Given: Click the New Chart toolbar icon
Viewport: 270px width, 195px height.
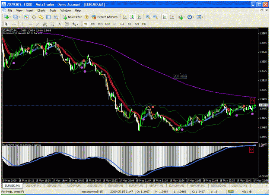Looking at the screenshot, I should point(6,17).
